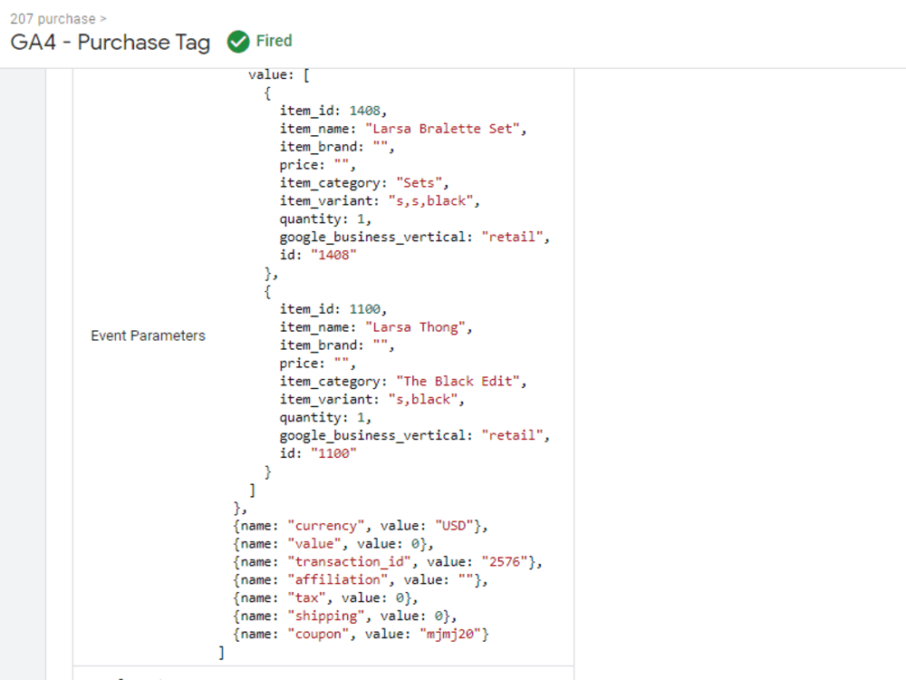Click the transaction_id "2576" line

388,561
